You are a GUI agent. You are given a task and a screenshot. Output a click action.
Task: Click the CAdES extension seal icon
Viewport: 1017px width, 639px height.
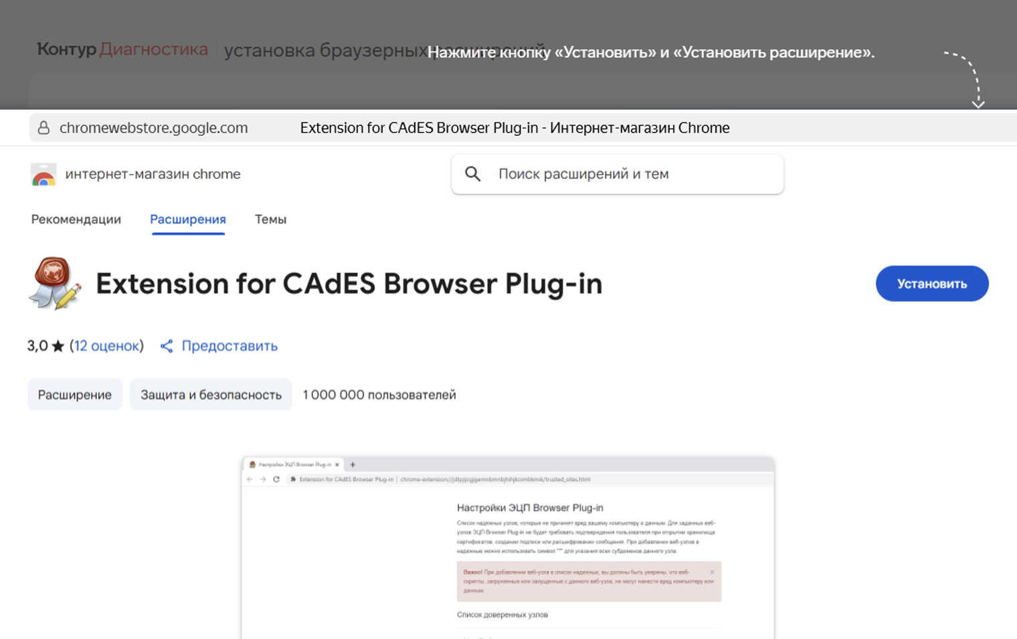(x=55, y=284)
